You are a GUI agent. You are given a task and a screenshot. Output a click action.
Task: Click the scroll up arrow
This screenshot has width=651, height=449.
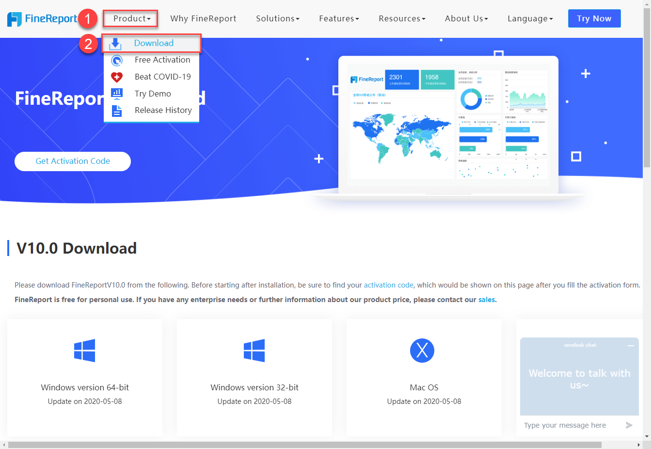tap(647, 3)
